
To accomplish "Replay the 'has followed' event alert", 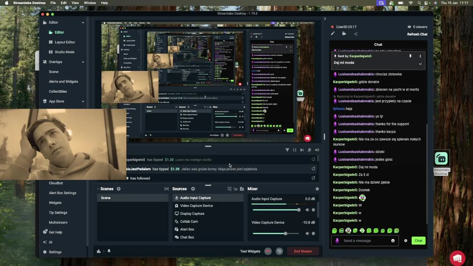I will click(x=313, y=178).
